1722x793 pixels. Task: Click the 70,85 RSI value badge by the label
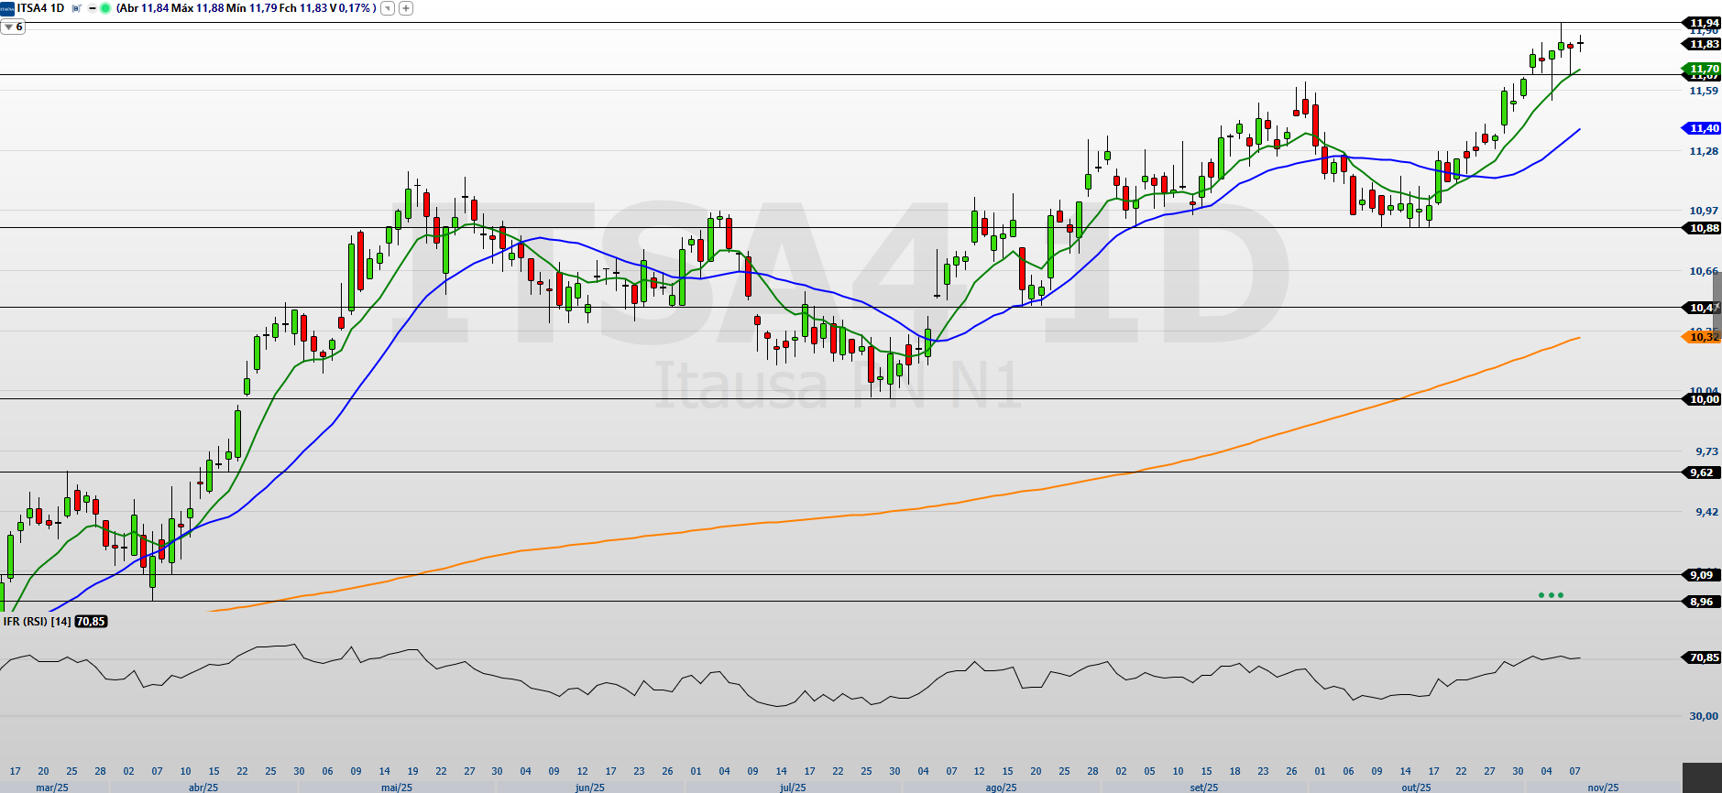pos(91,622)
